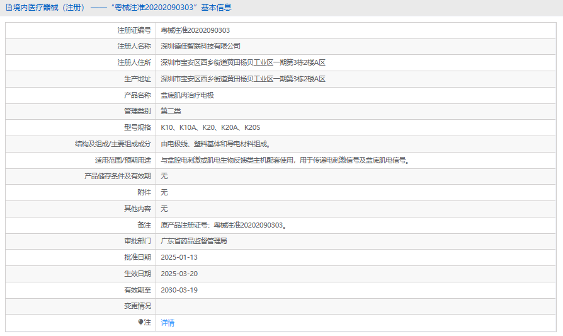Click 无 in 产品储存条件及有效期 row
Screen dimensions: 563x336
(x=164, y=176)
